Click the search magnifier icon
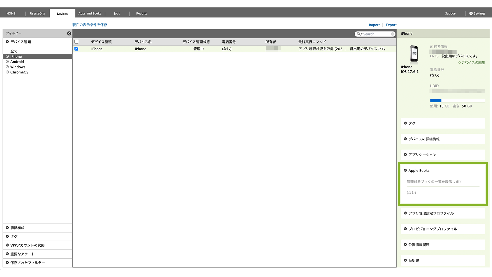492x277 pixels. click(x=359, y=34)
